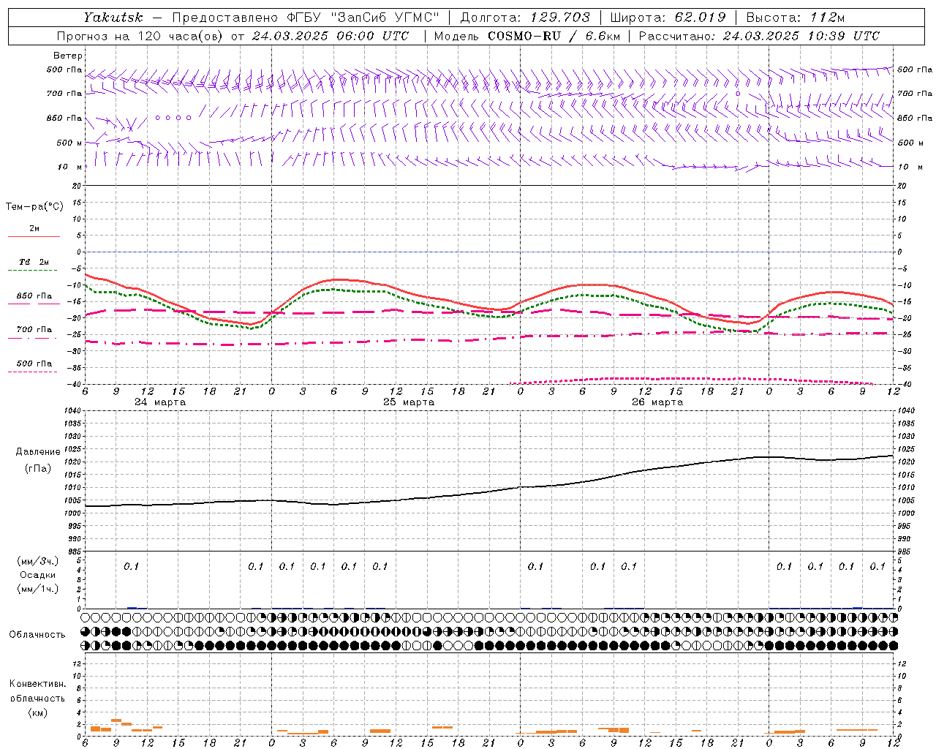The height and width of the screenshot is (749, 936).
Task: Click the 'Модель COSMO-RU / 6.6км' text
Action: (x=526, y=36)
